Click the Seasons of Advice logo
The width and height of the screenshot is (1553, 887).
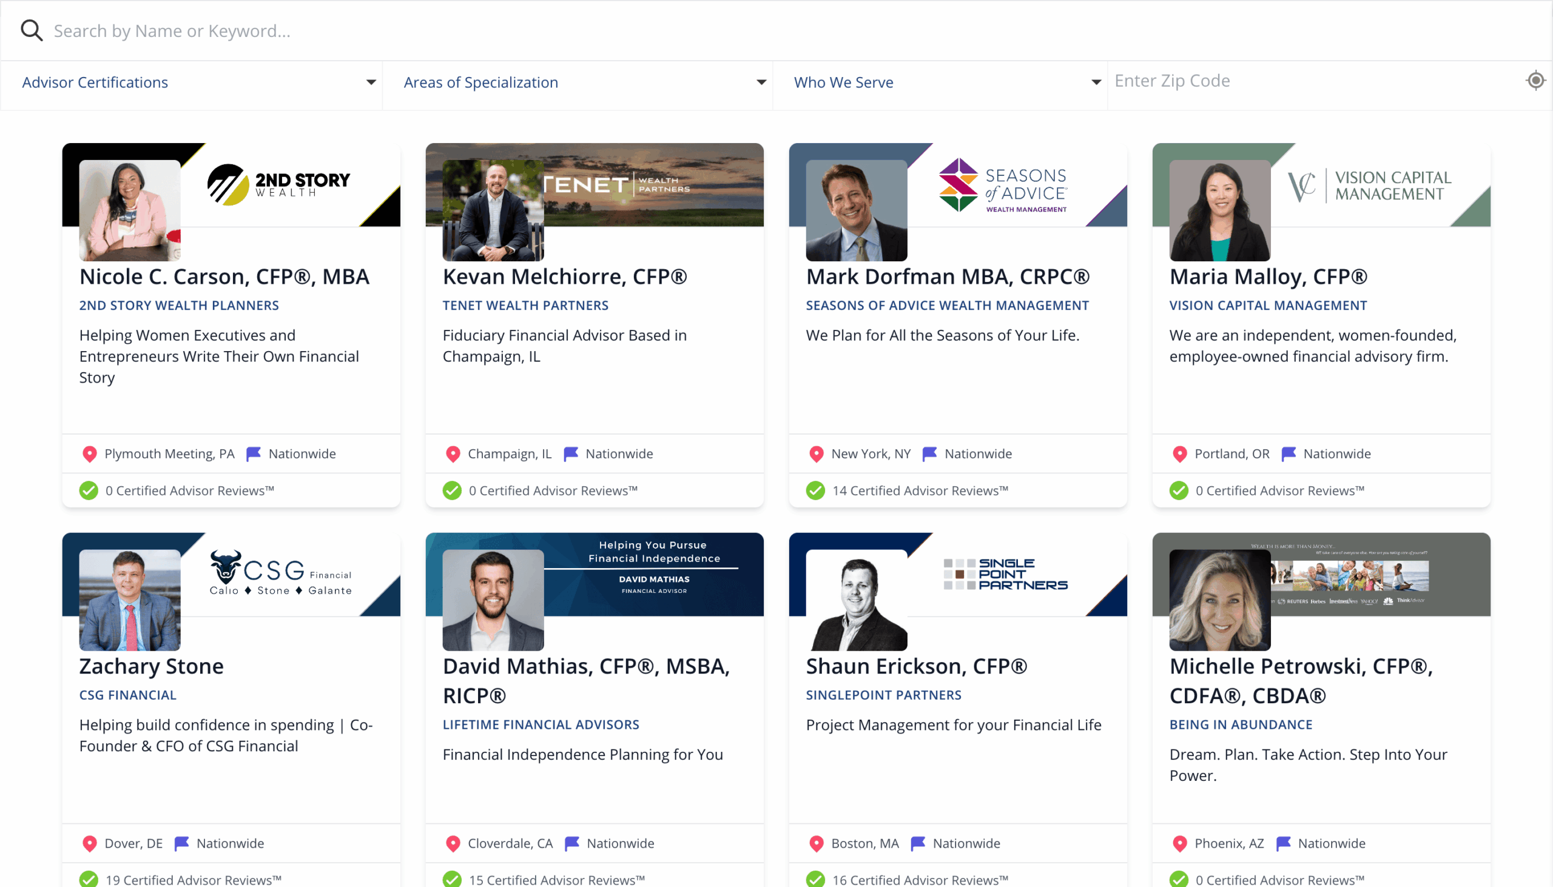coord(1003,185)
